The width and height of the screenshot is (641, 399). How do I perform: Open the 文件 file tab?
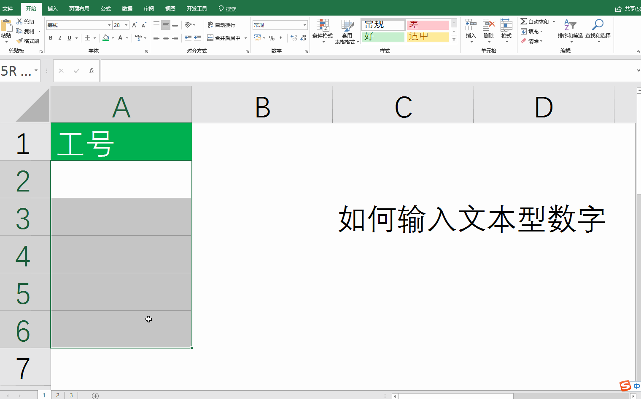coord(8,8)
